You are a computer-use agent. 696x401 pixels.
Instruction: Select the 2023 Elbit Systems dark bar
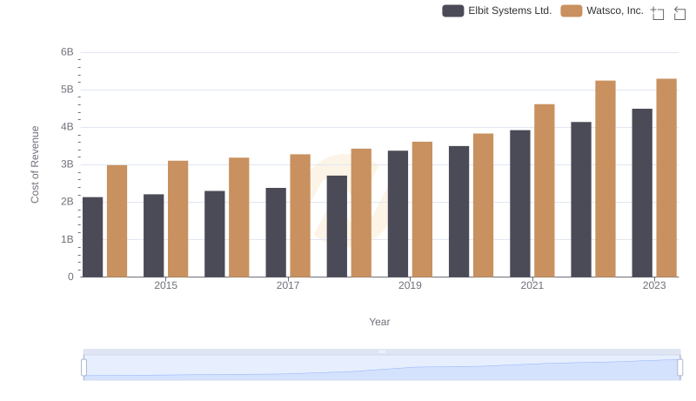click(x=642, y=193)
